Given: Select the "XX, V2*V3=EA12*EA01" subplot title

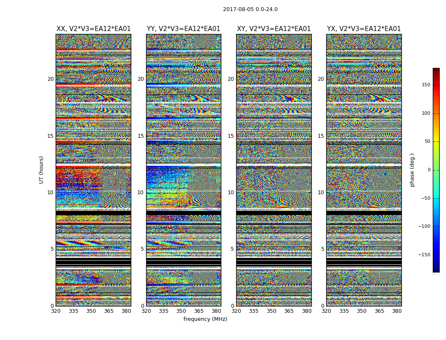Looking at the screenshot, I should coord(93,29).
